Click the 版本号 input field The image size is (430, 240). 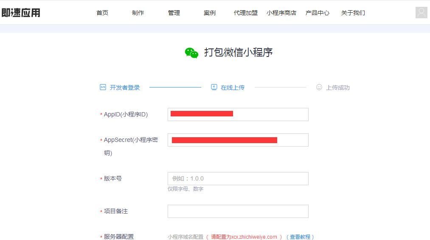(x=238, y=178)
